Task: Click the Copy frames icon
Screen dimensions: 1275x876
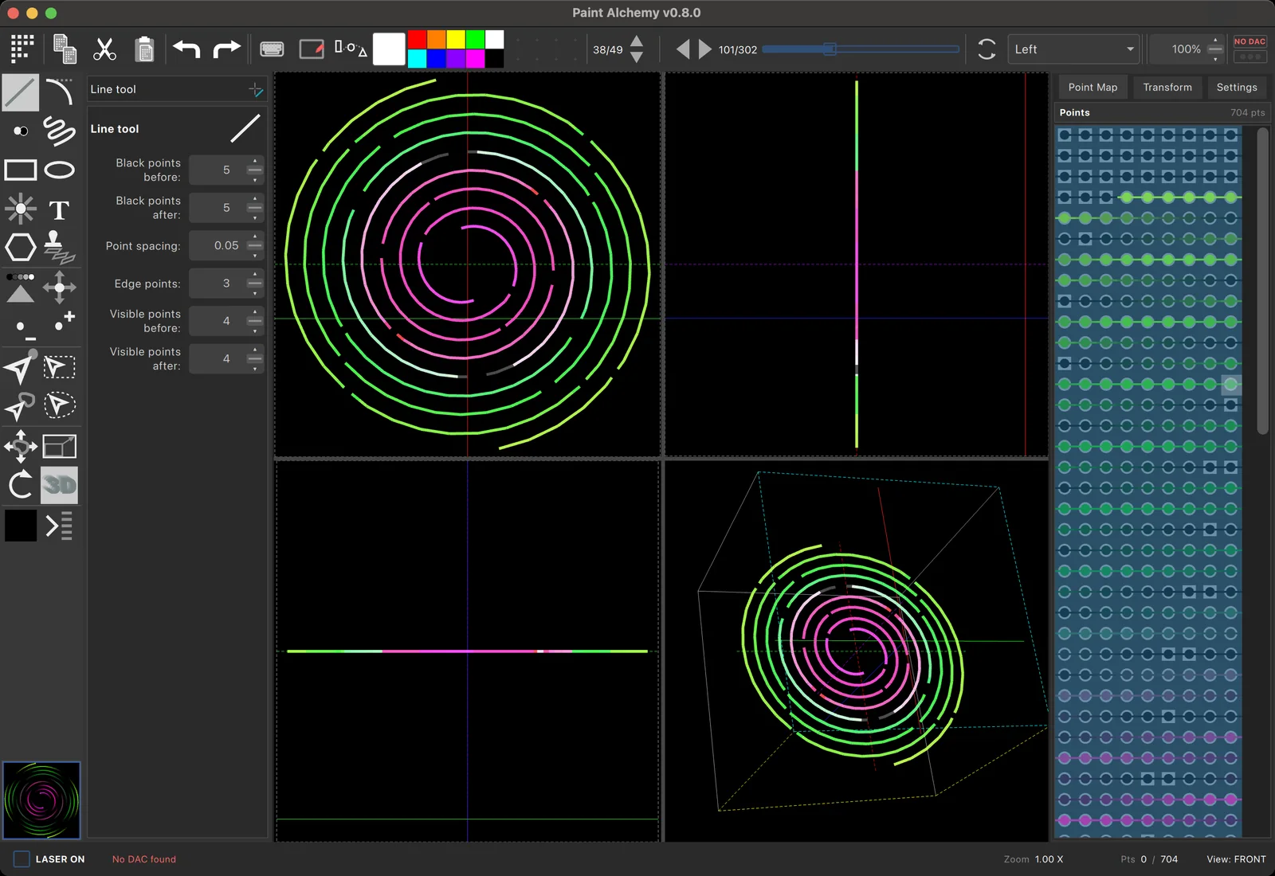Action: tap(65, 49)
